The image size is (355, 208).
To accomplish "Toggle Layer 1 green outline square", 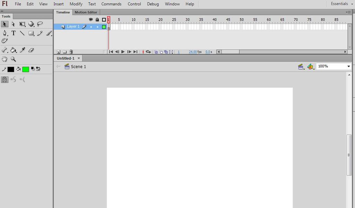I will pos(104,27).
